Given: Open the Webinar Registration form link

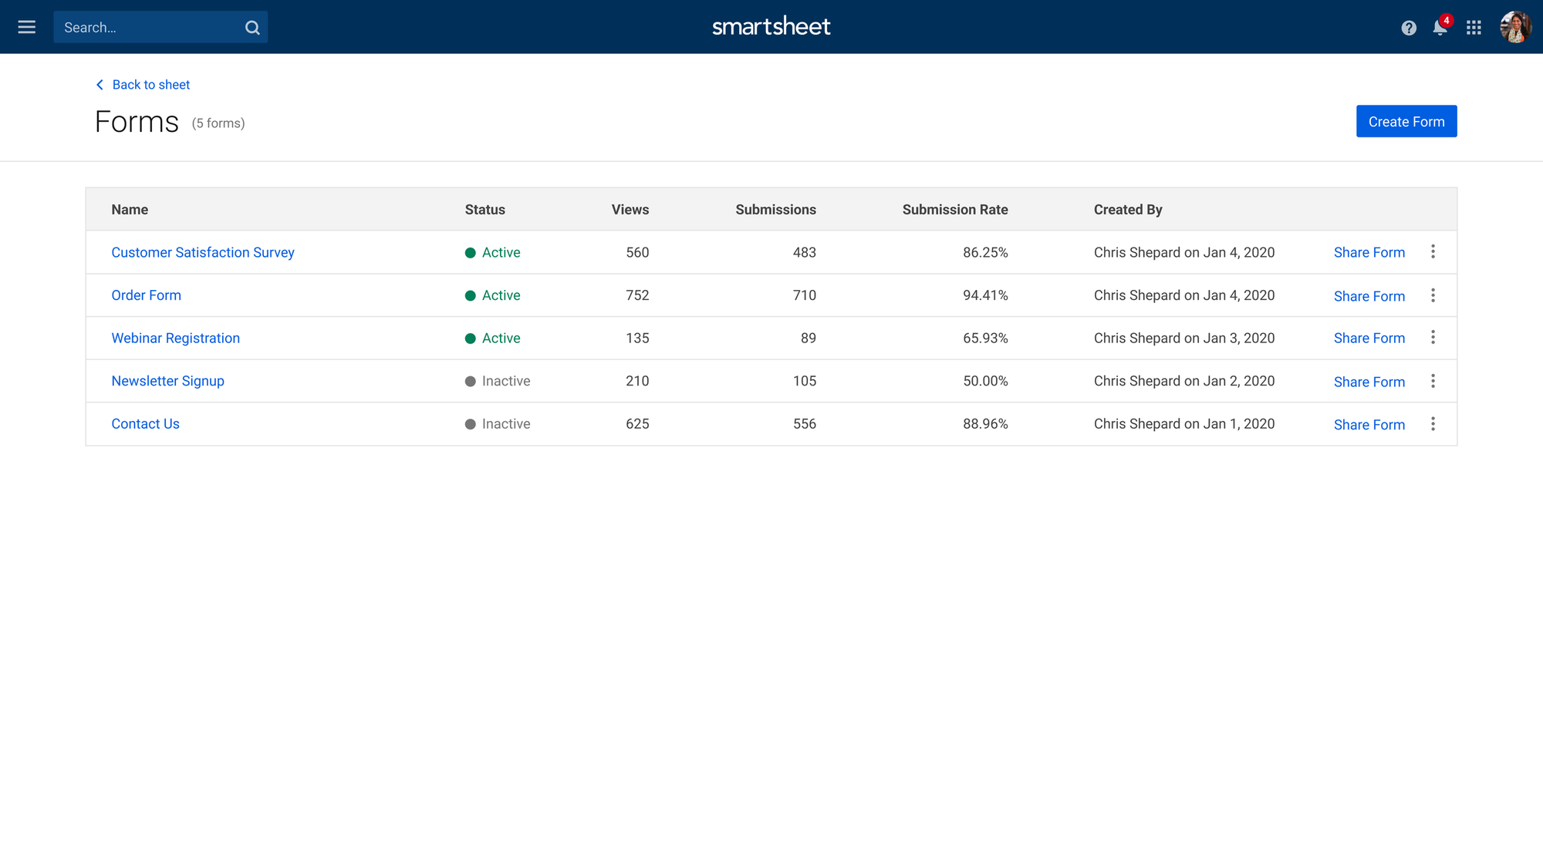Looking at the screenshot, I should pos(175,338).
